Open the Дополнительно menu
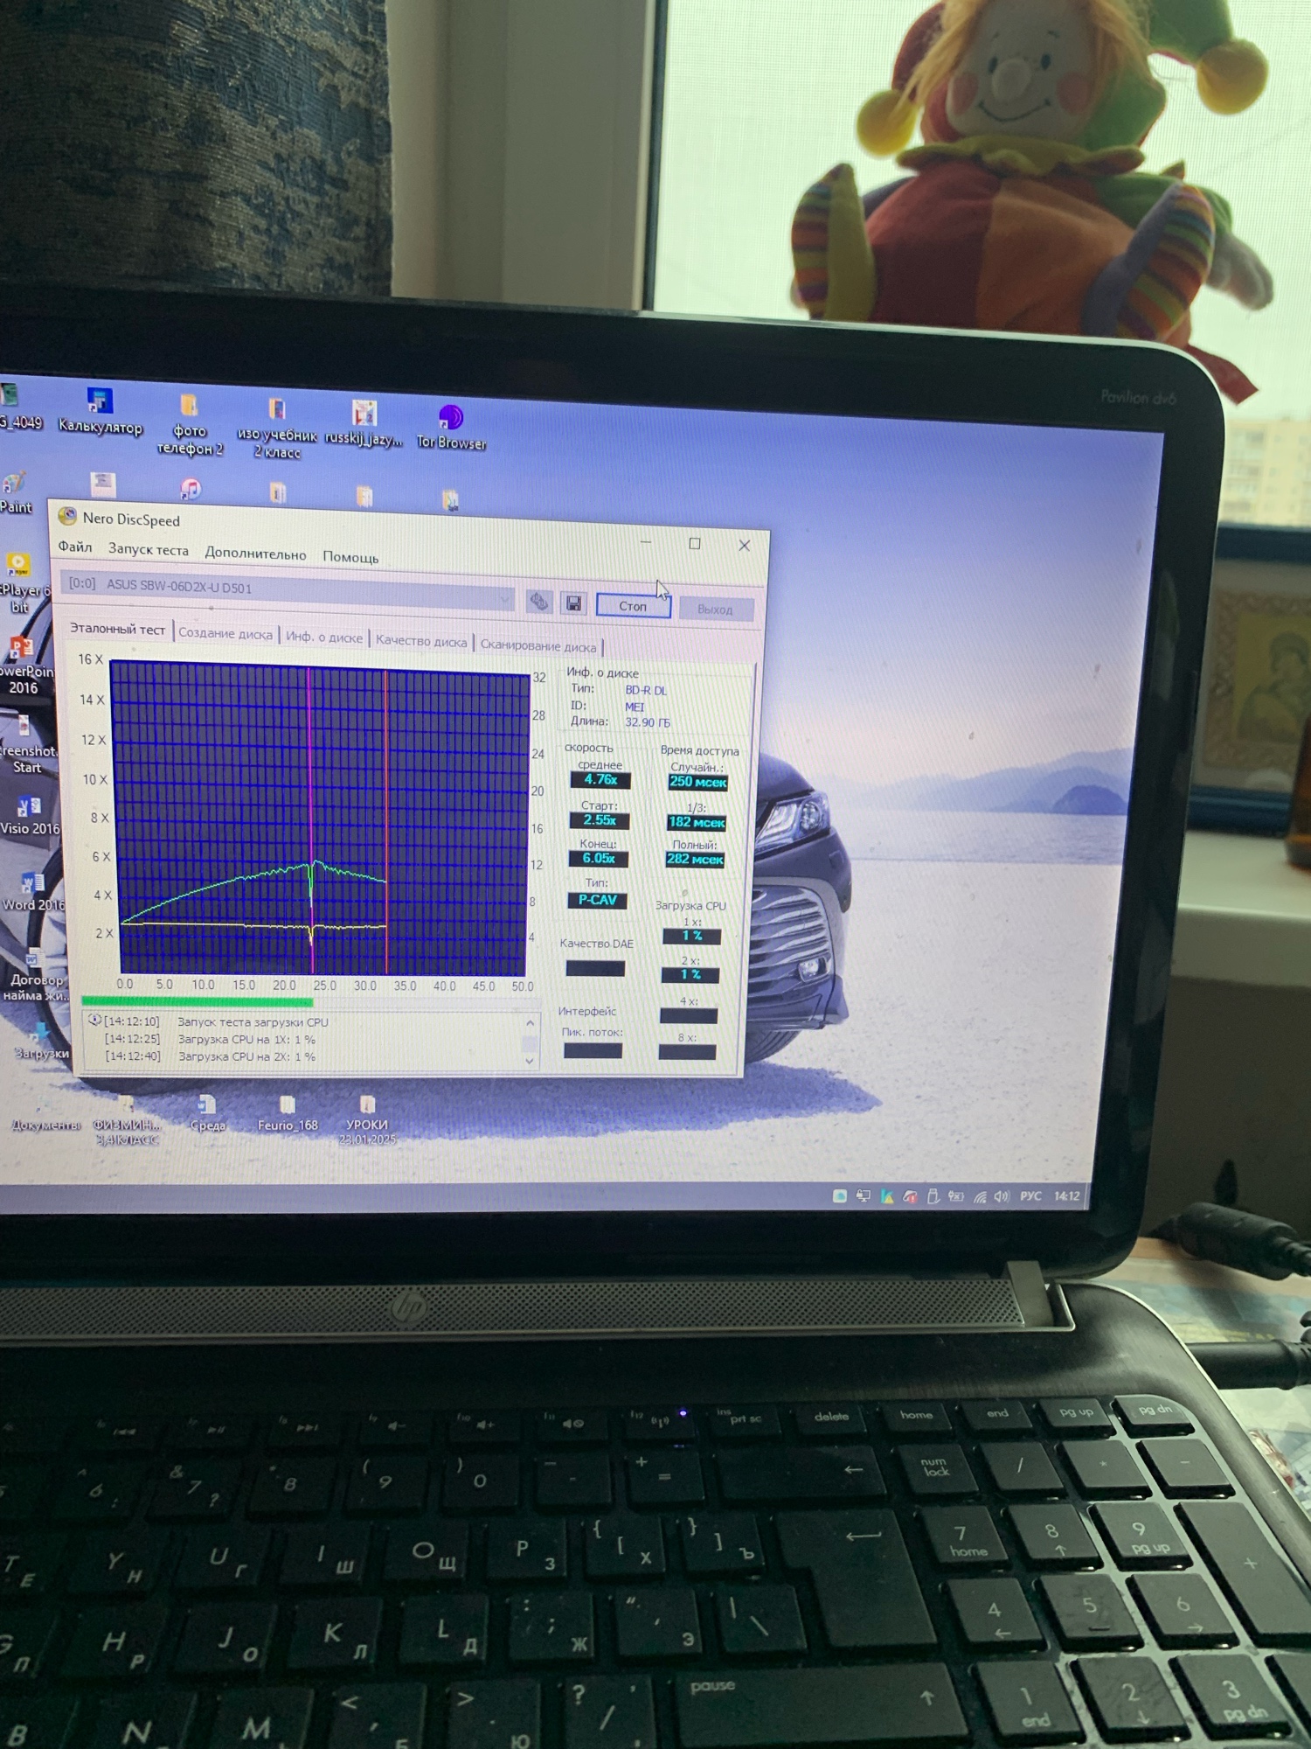Image resolution: width=1311 pixels, height=1749 pixels. pos(255,554)
